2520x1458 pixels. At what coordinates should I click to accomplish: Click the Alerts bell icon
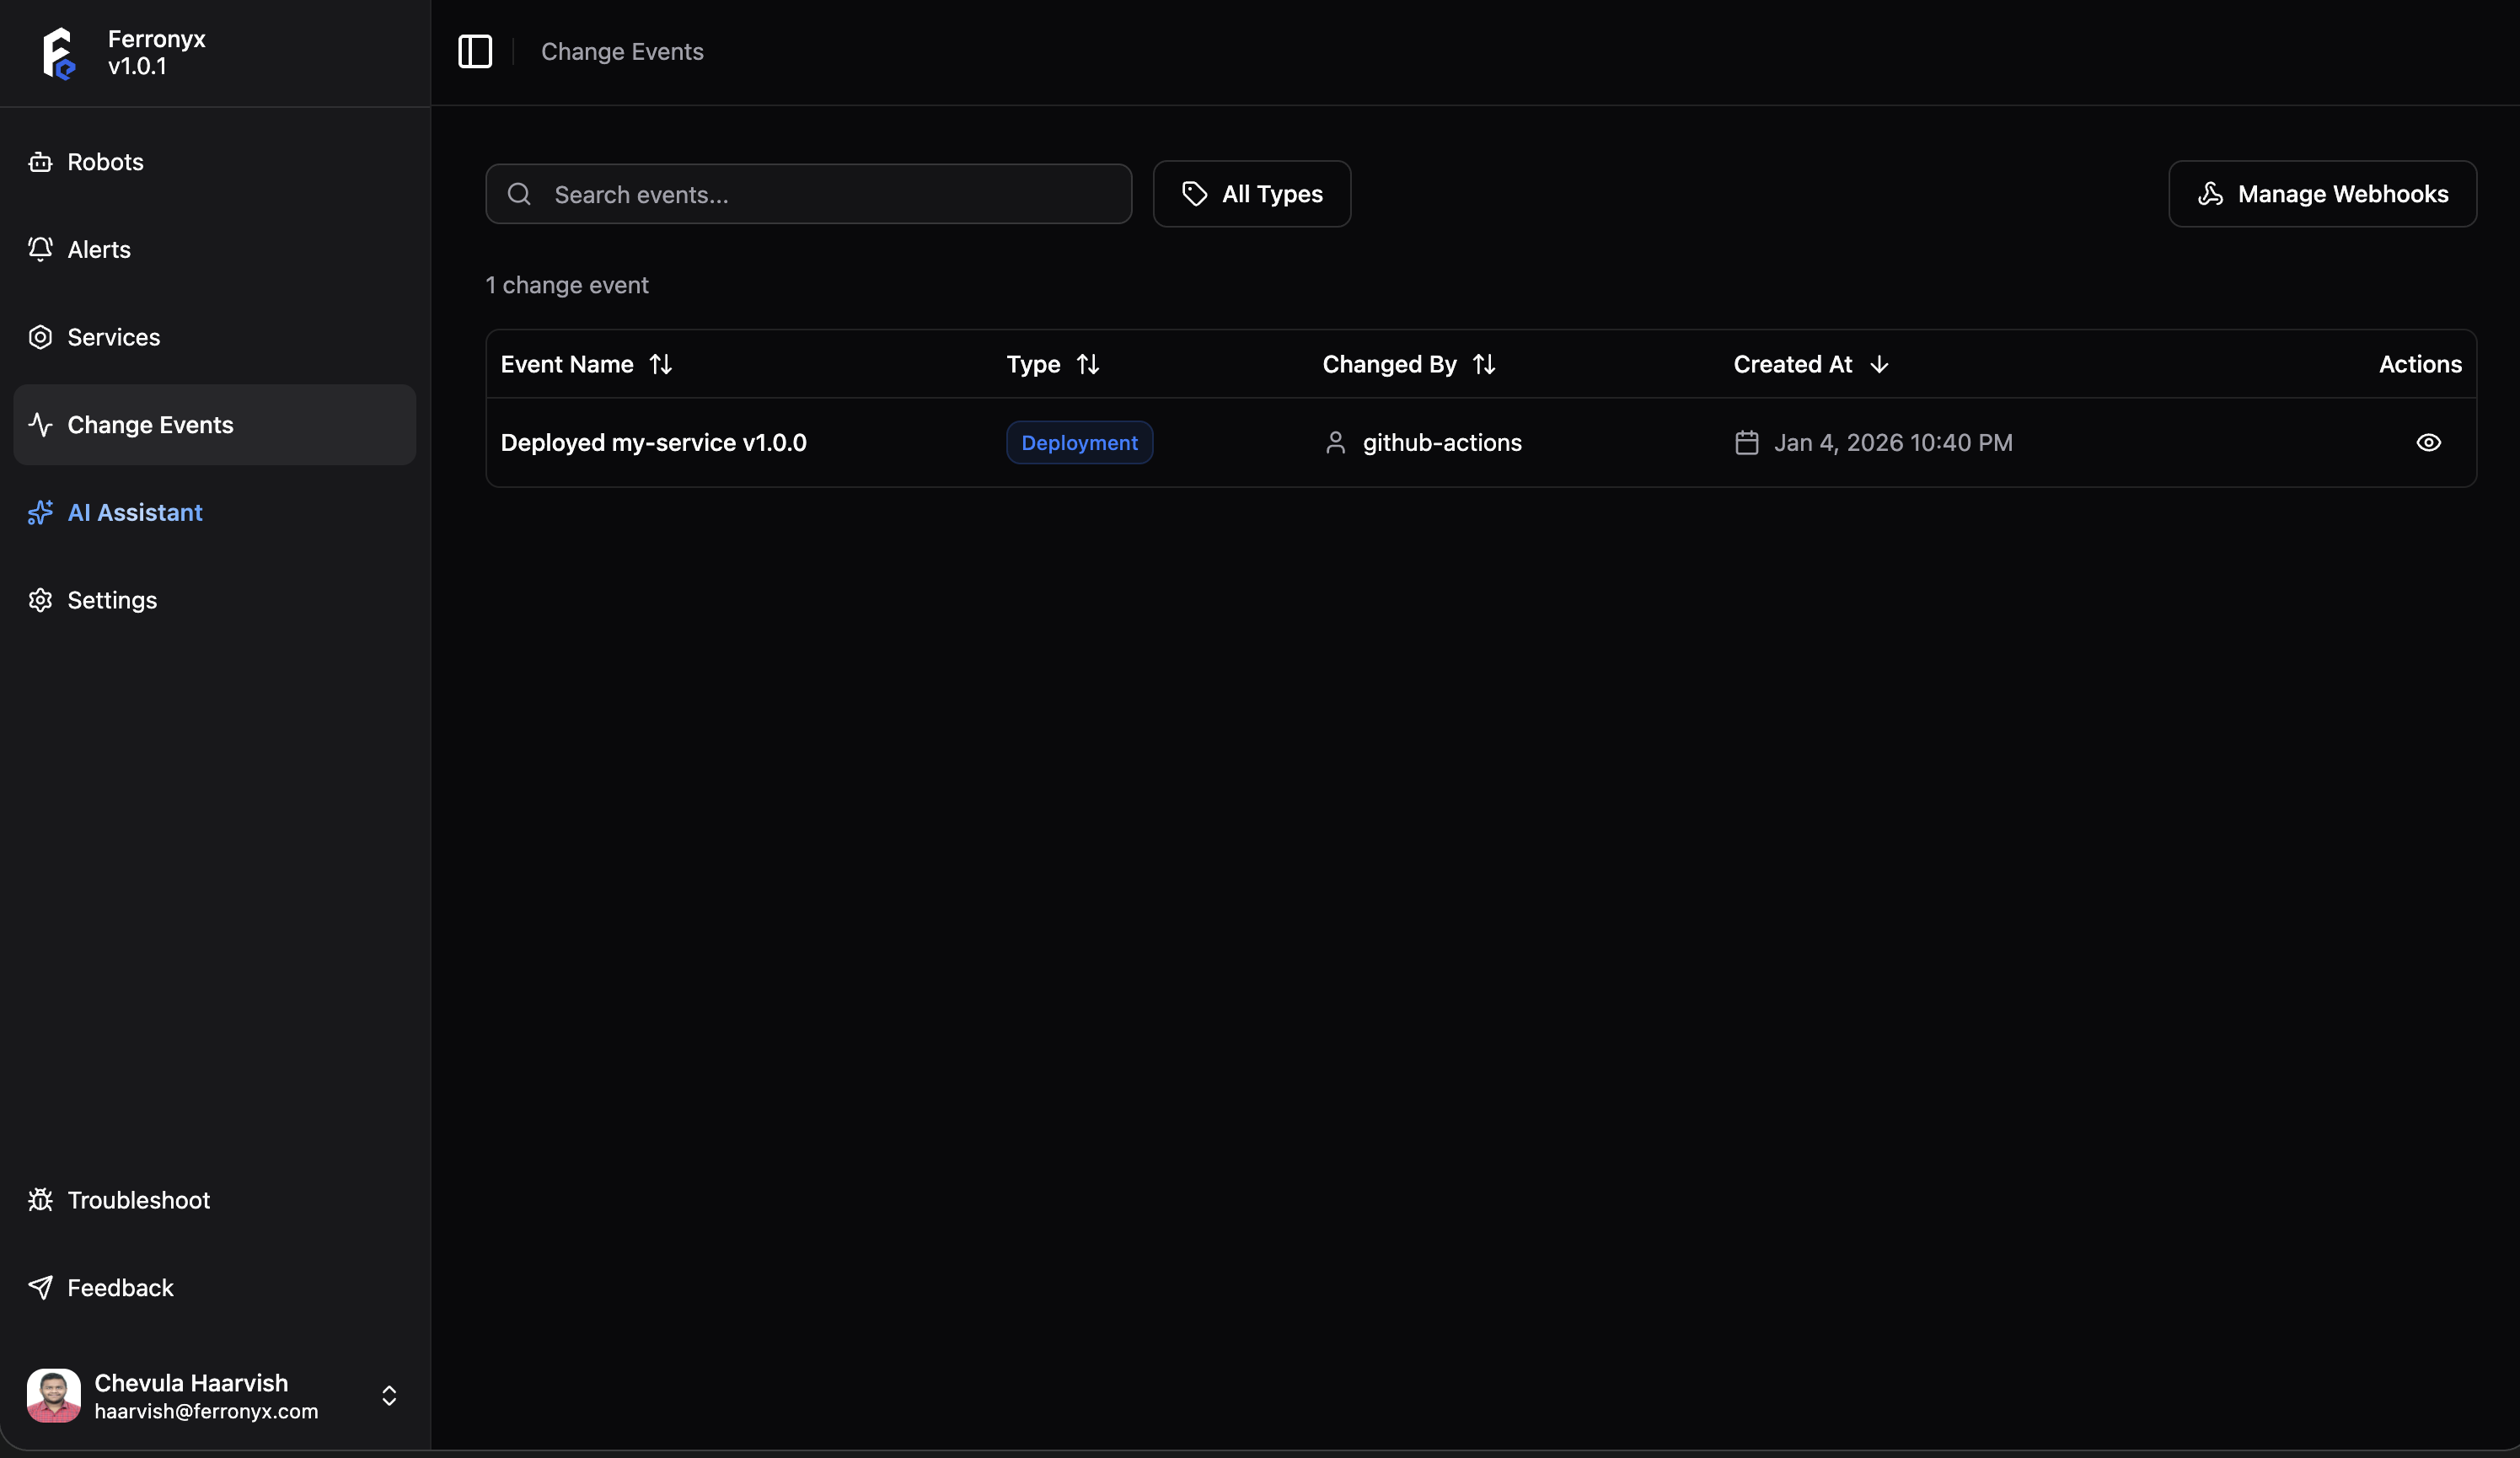point(40,249)
